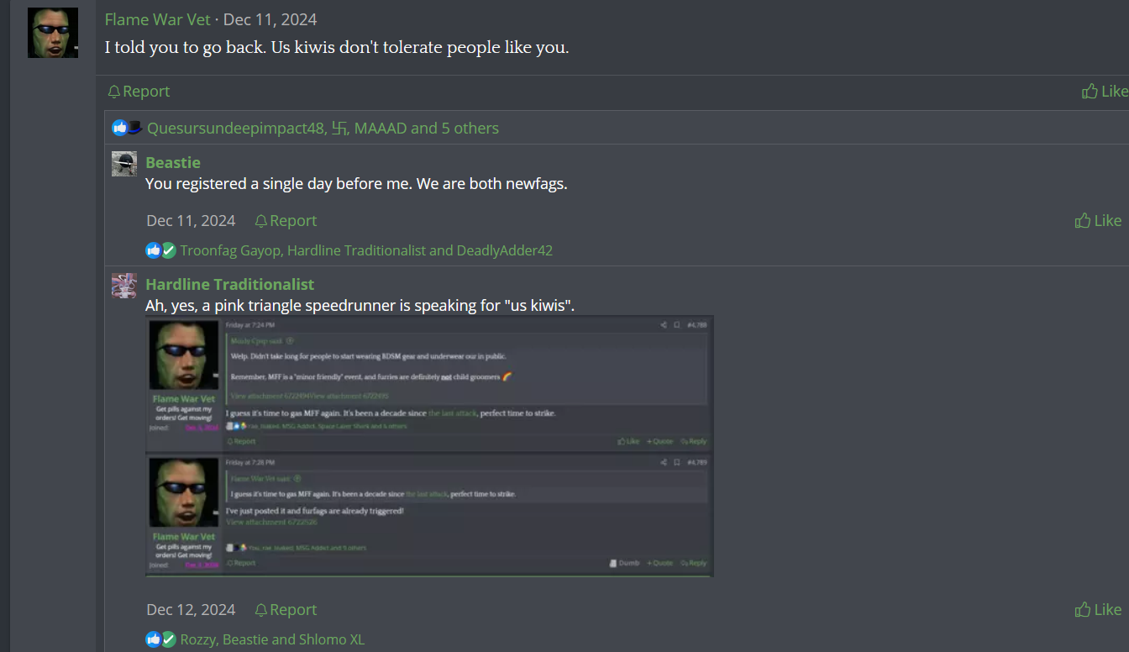The image size is (1129, 652).
Task: Open Flame War Vet username link
Action: (x=158, y=19)
